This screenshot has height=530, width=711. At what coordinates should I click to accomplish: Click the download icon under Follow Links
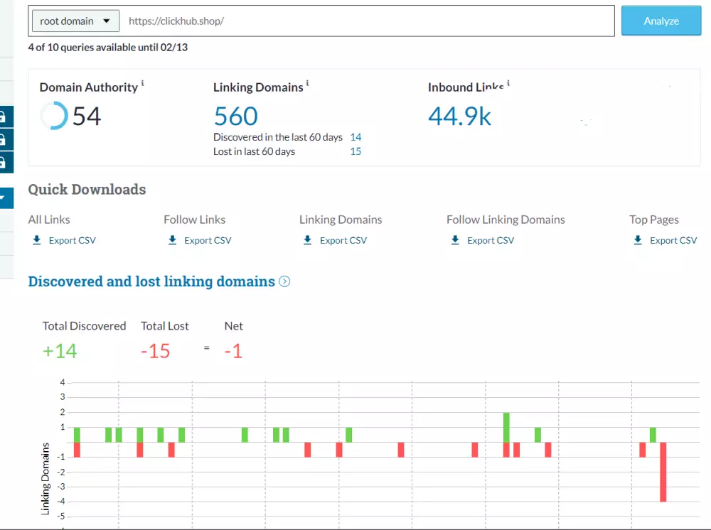[x=172, y=240]
